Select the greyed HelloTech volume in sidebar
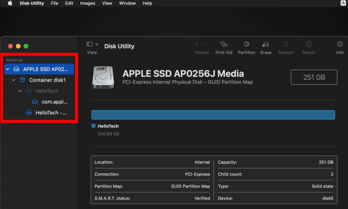The image size is (348, 209). tap(47, 91)
